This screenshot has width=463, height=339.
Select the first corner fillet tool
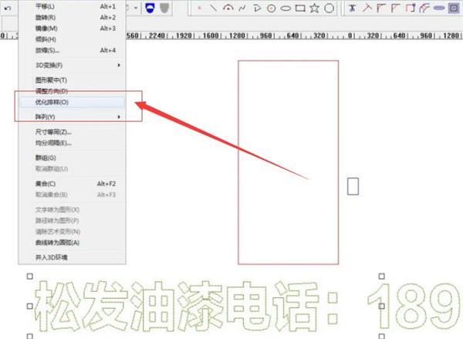pyautogui.click(x=381, y=8)
